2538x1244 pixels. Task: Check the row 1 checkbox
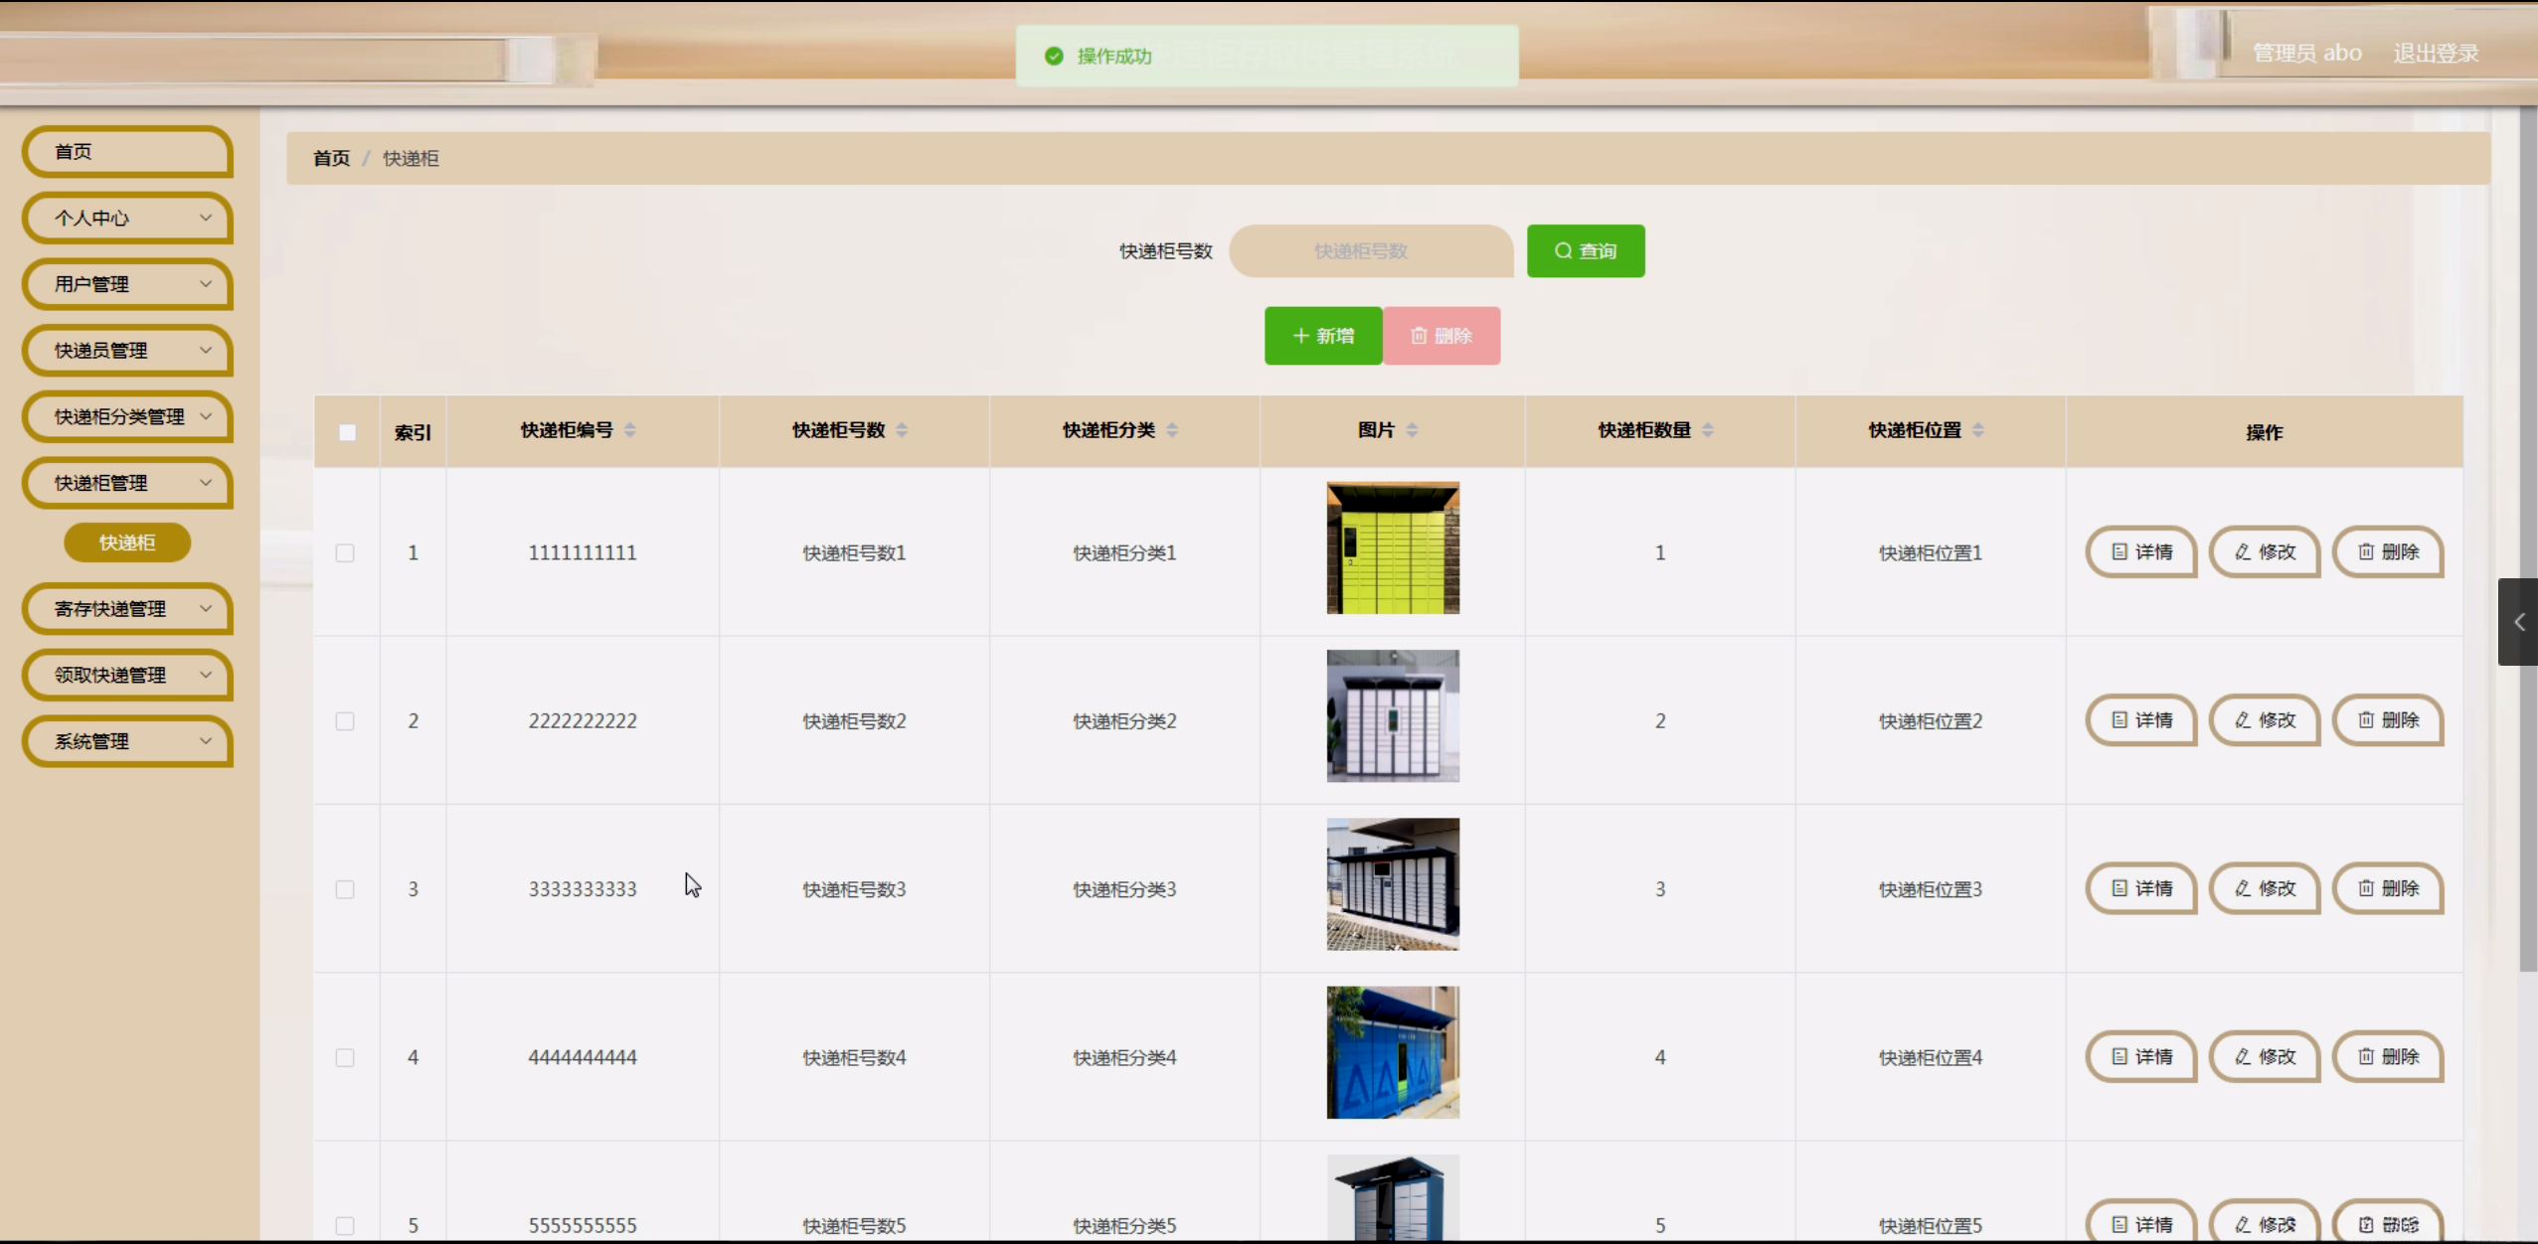pos(345,552)
